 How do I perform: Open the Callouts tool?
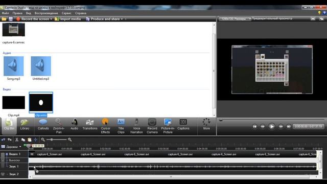[x=43, y=125]
